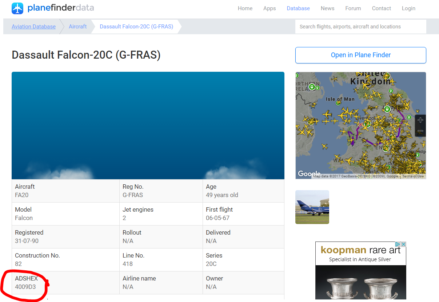Viewport: 439px width, 302px height.
Task: Click the AdChoices triangle icon
Action: coord(398,244)
